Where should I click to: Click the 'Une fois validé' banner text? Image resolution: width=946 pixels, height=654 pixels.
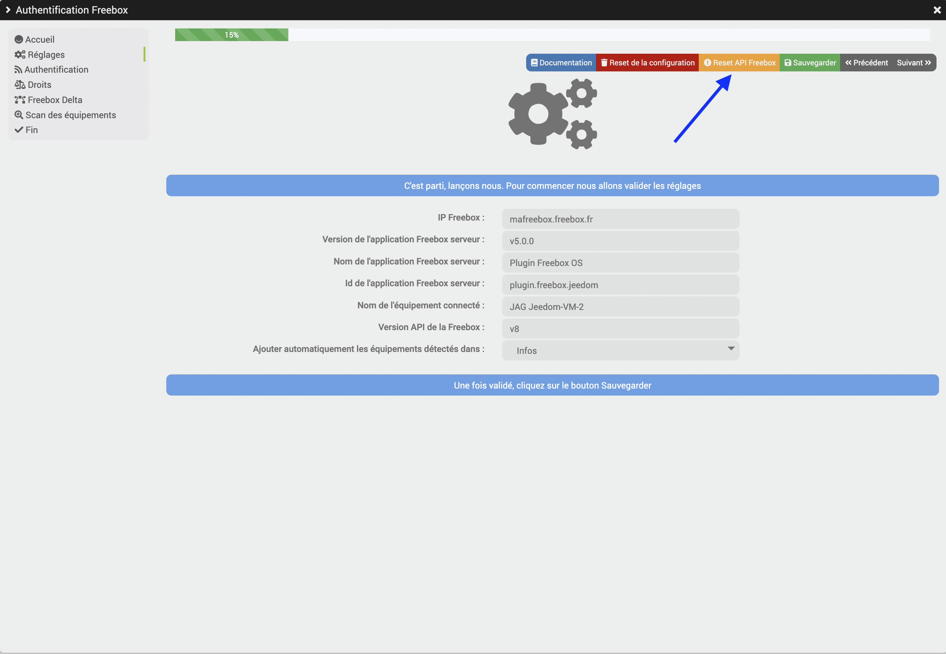pyautogui.click(x=552, y=385)
